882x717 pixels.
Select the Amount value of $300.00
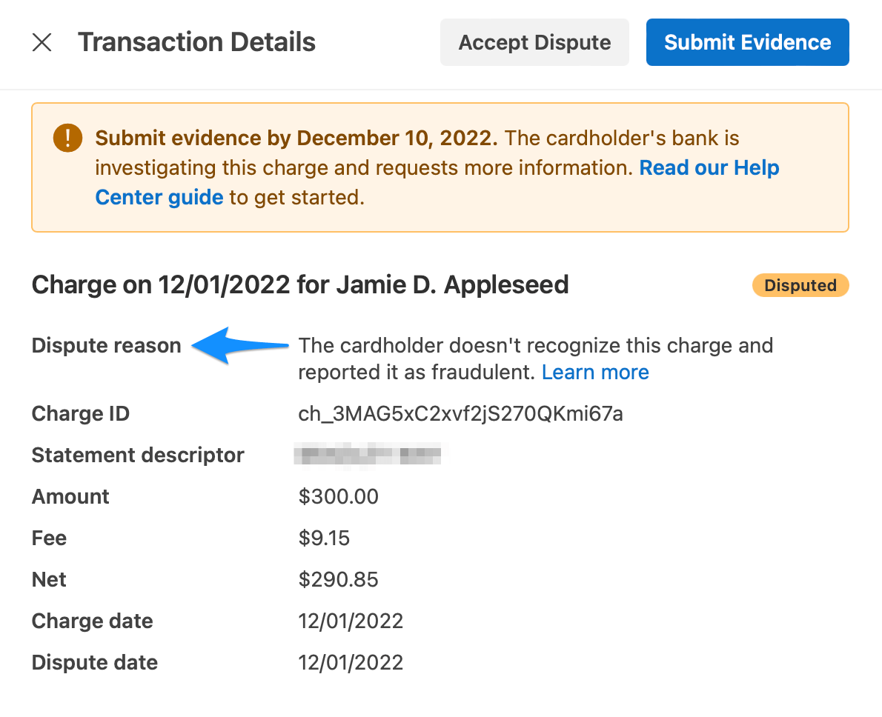click(x=339, y=496)
